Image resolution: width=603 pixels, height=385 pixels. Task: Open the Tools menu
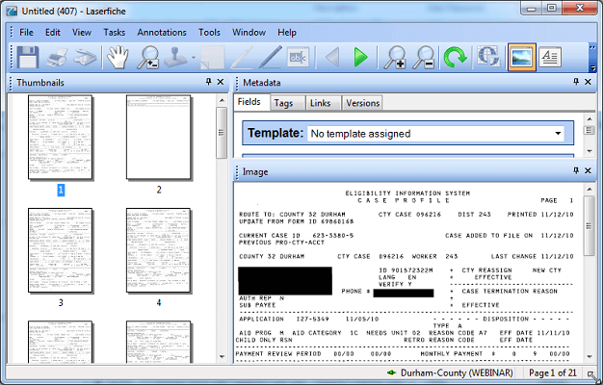(209, 33)
